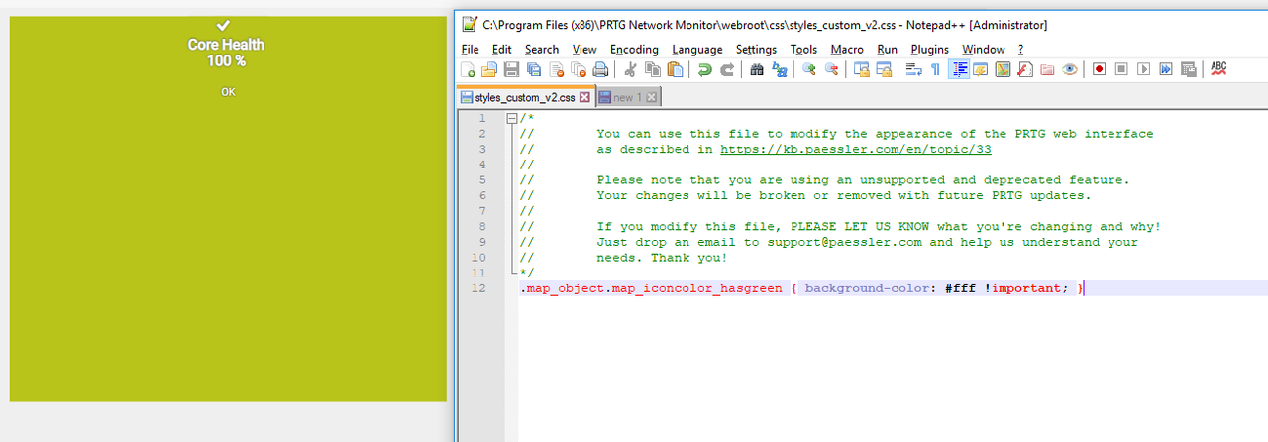Open the Settings menu
The height and width of the screenshot is (442, 1268).
(756, 49)
